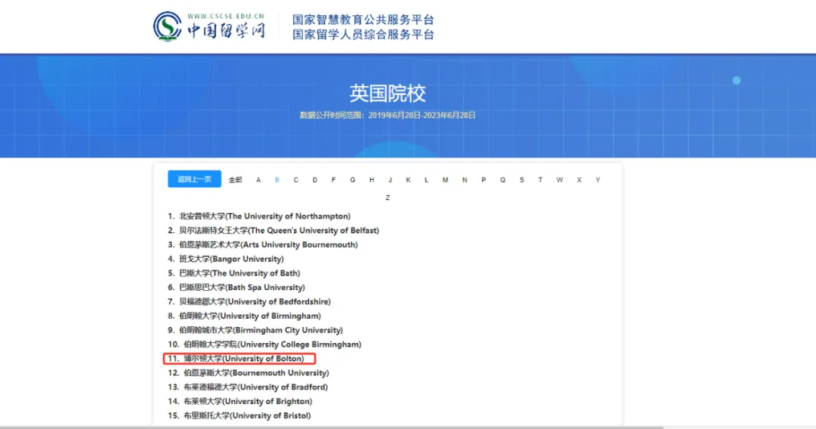Filter universities by letter X
The height and width of the screenshot is (429, 816).
click(x=579, y=180)
